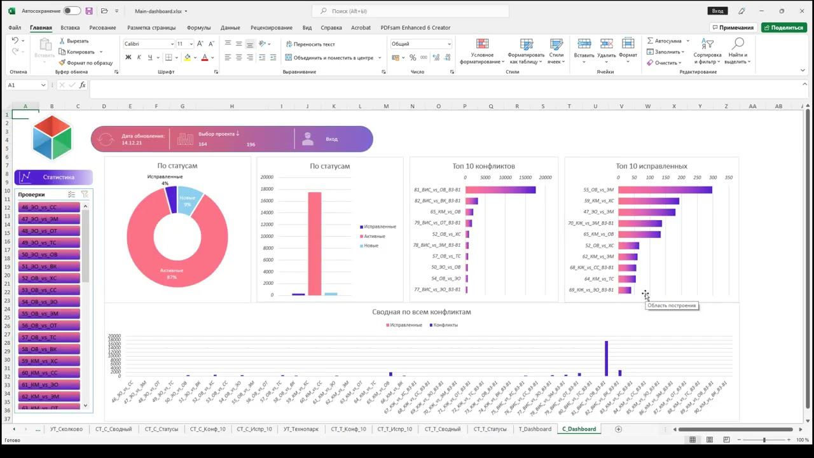The image size is (814, 458).
Task: Open the red font color swatch button
Action: pyautogui.click(x=204, y=57)
